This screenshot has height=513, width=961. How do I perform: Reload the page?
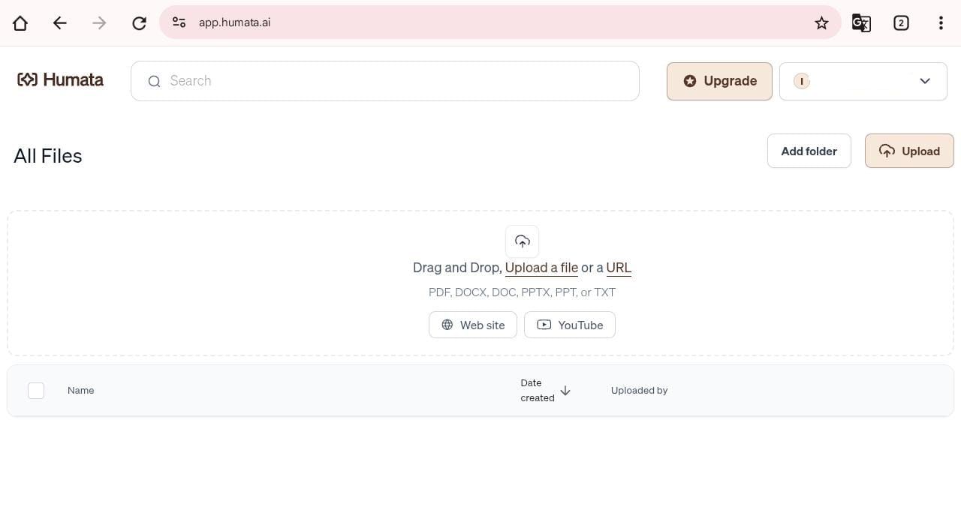[139, 22]
